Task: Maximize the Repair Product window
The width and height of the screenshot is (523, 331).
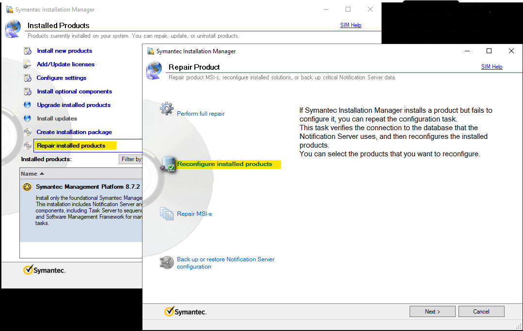Action: (x=489, y=51)
